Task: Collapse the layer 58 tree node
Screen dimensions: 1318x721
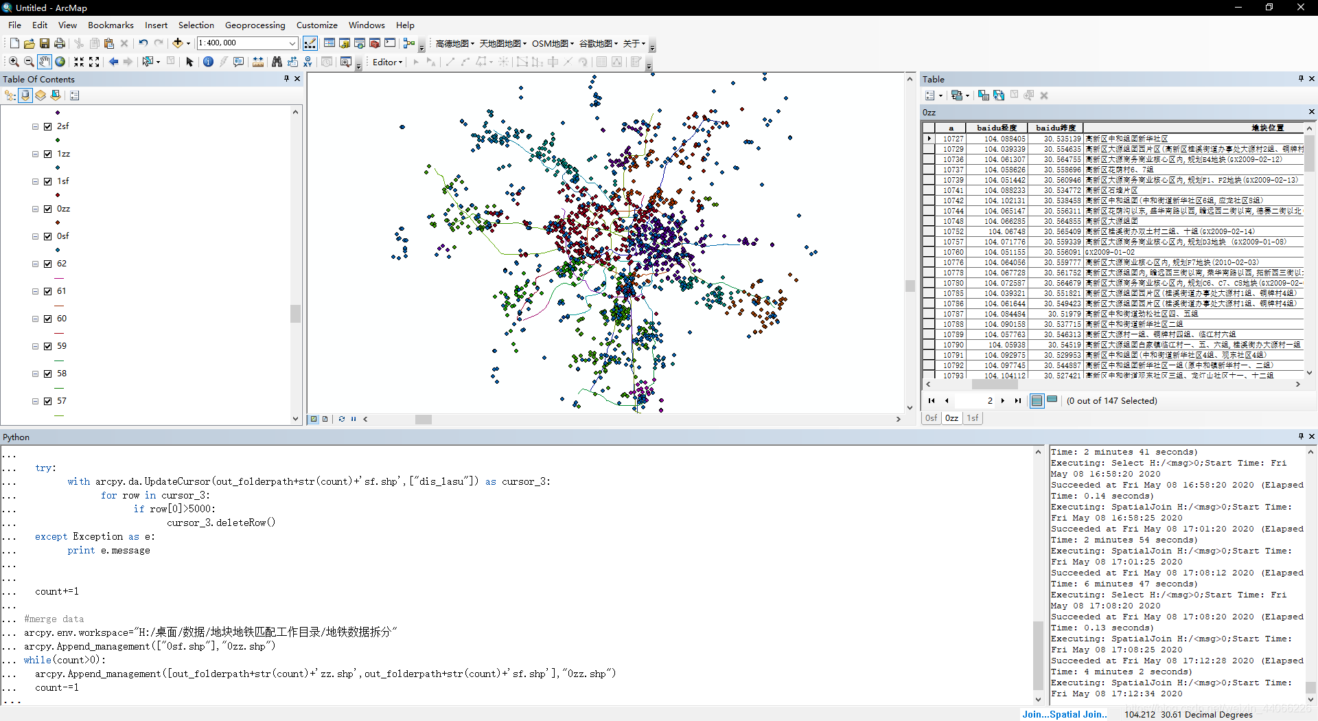Action: point(35,374)
